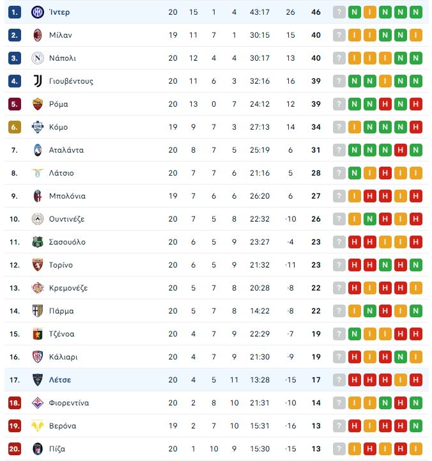This screenshot has width=432, height=461.
Task: Click the Juventus club crest icon
Action: [x=36, y=81]
